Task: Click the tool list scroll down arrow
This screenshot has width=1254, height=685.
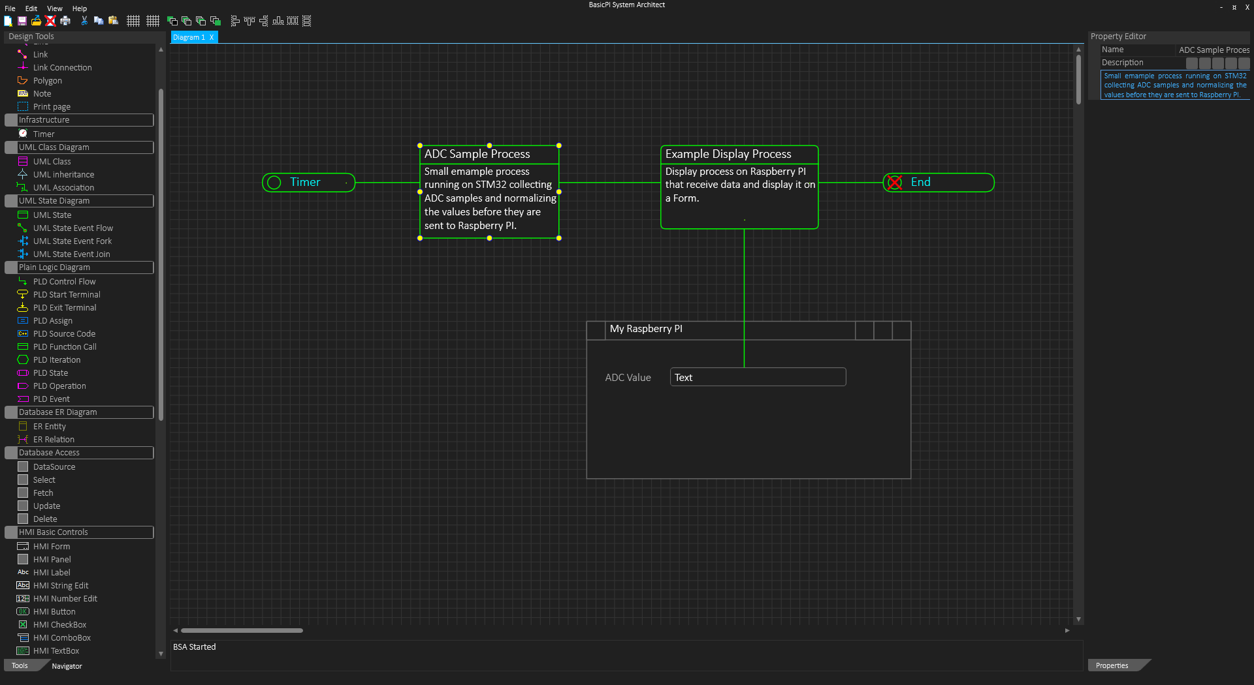Action: point(161,654)
